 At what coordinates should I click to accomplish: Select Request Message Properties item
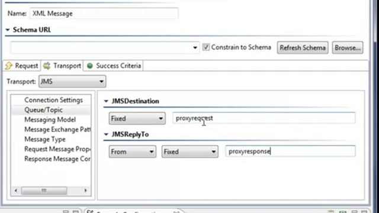(x=57, y=149)
